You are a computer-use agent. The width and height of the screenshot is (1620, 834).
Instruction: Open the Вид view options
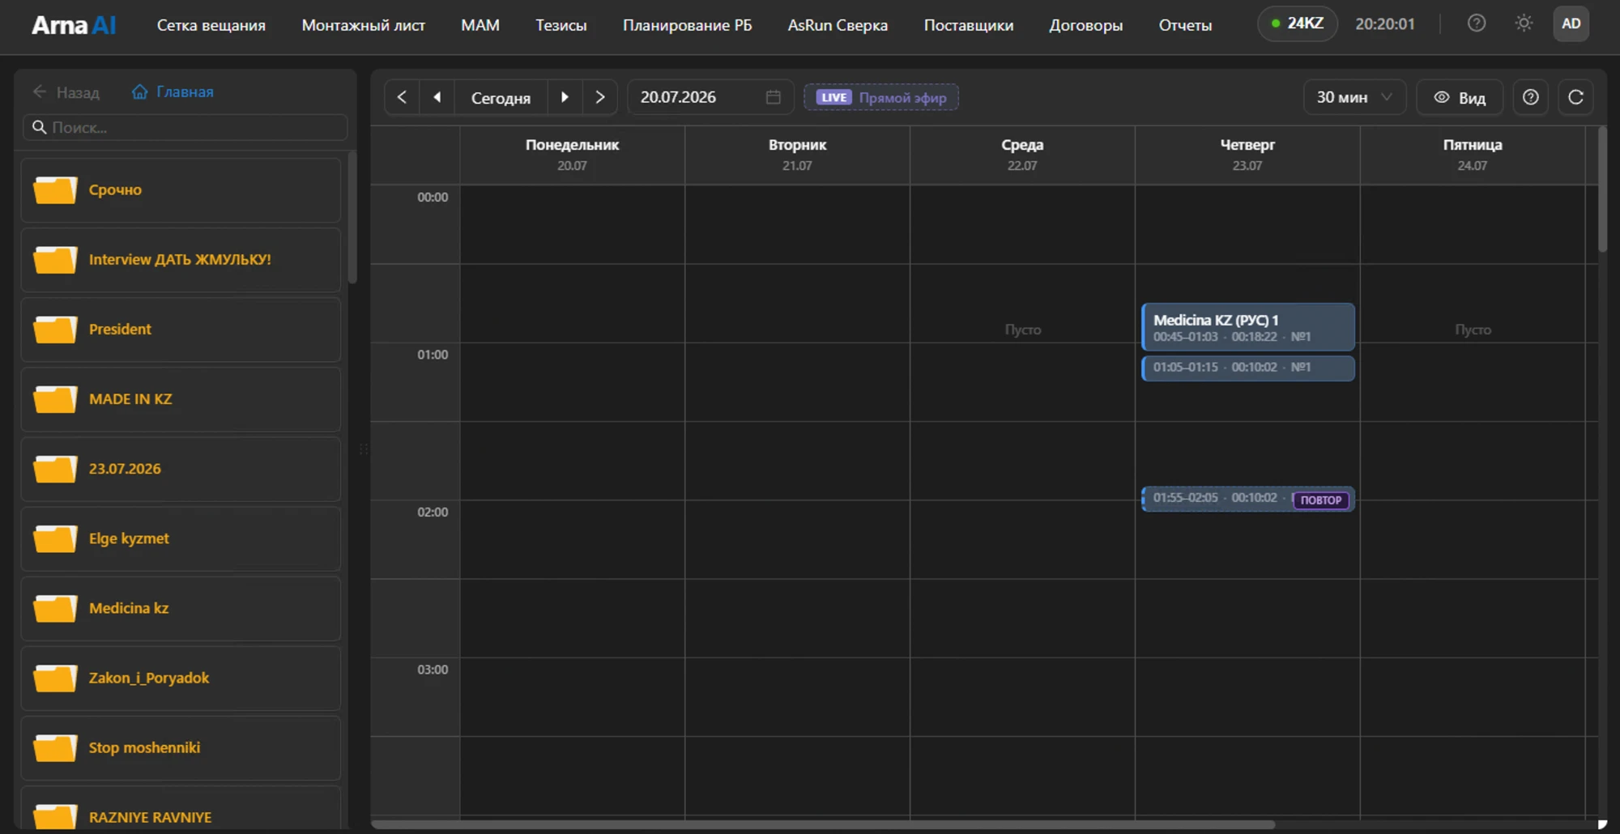click(x=1460, y=97)
